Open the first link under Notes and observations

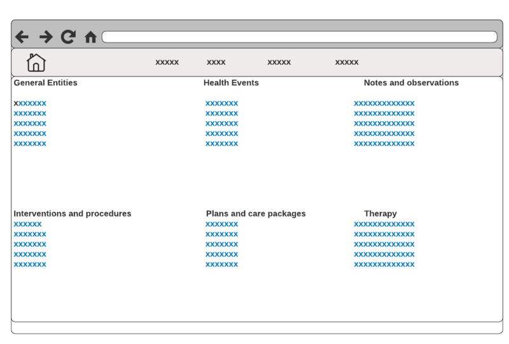(384, 103)
